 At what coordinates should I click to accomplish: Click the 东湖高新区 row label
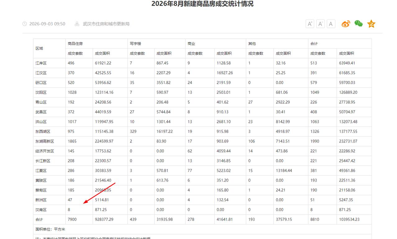pyautogui.click(x=45, y=141)
